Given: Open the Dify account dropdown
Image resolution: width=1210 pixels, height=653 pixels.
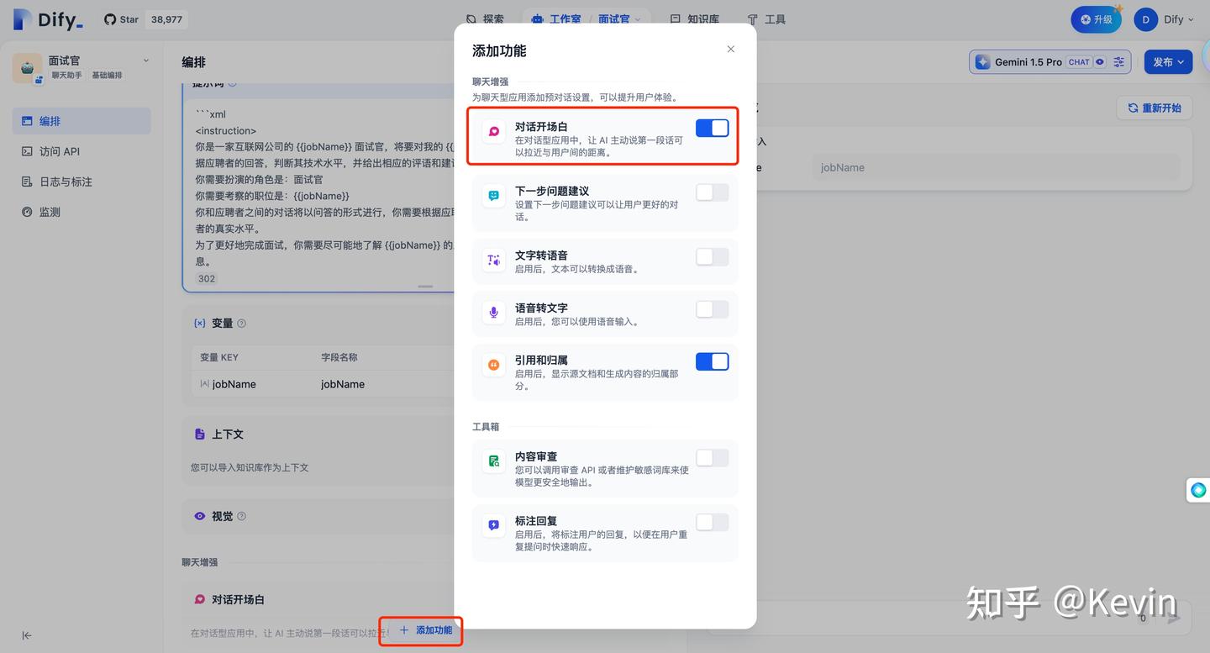Looking at the screenshot, I should (1178, 19).
